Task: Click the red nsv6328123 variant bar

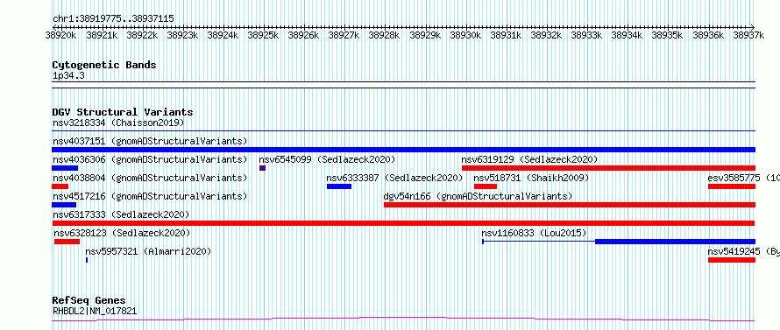Action: point(67,242)
